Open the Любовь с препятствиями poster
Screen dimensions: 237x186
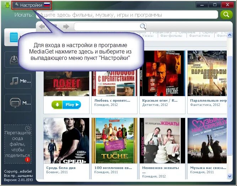(114, 83)
